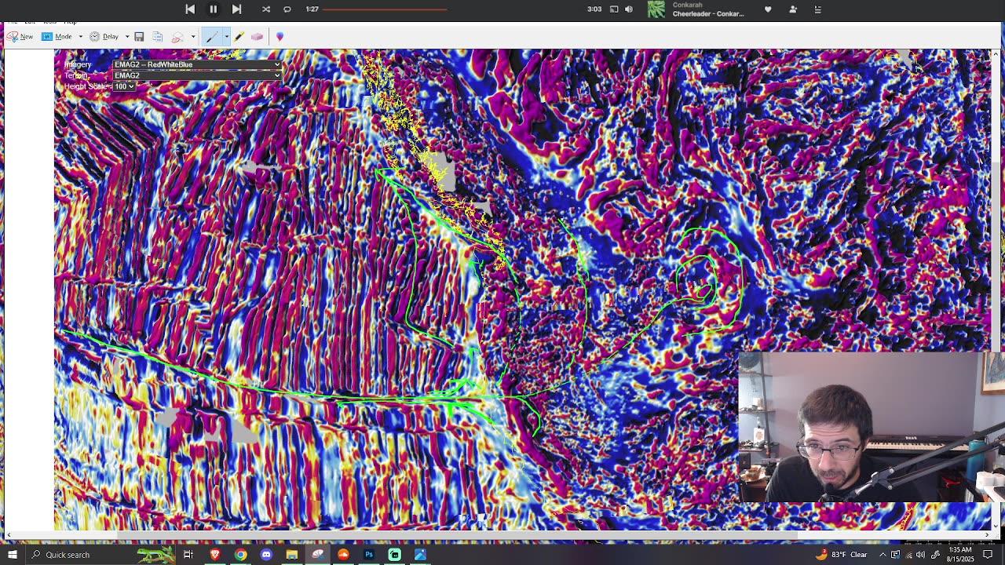Open the Snipping Tool taskbar icon
The image size is (1005, 565).
click(x=317, y=555)
